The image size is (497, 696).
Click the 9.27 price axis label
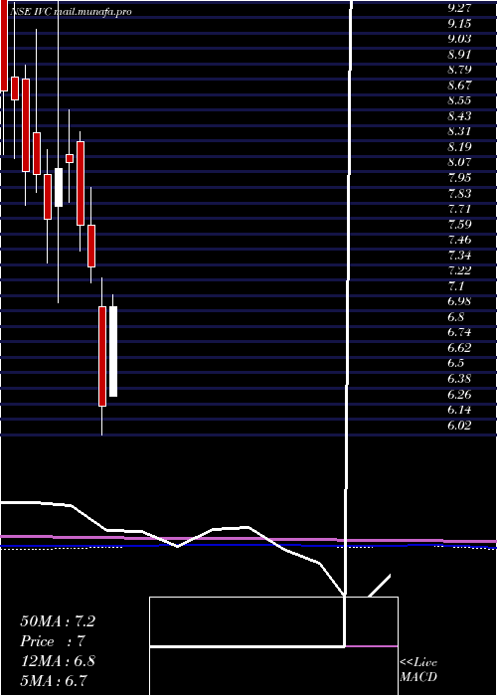point(459,8)
